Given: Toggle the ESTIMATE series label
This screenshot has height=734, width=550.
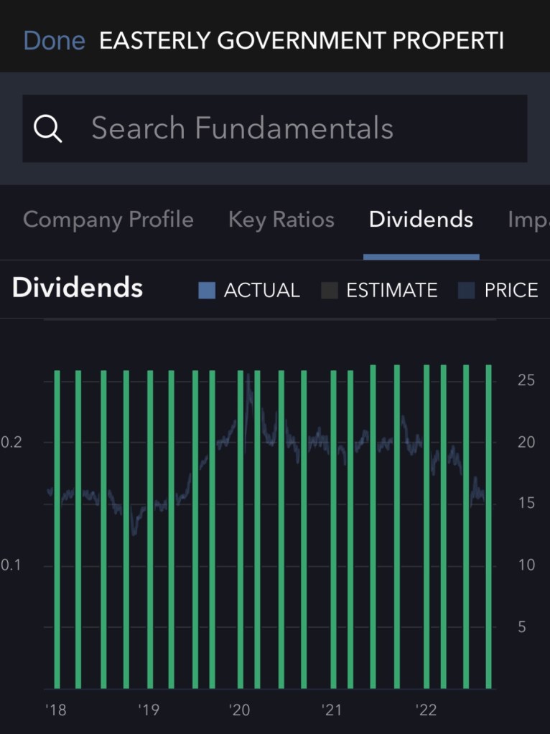Looking at the screenshot, I should pos(391,291).
